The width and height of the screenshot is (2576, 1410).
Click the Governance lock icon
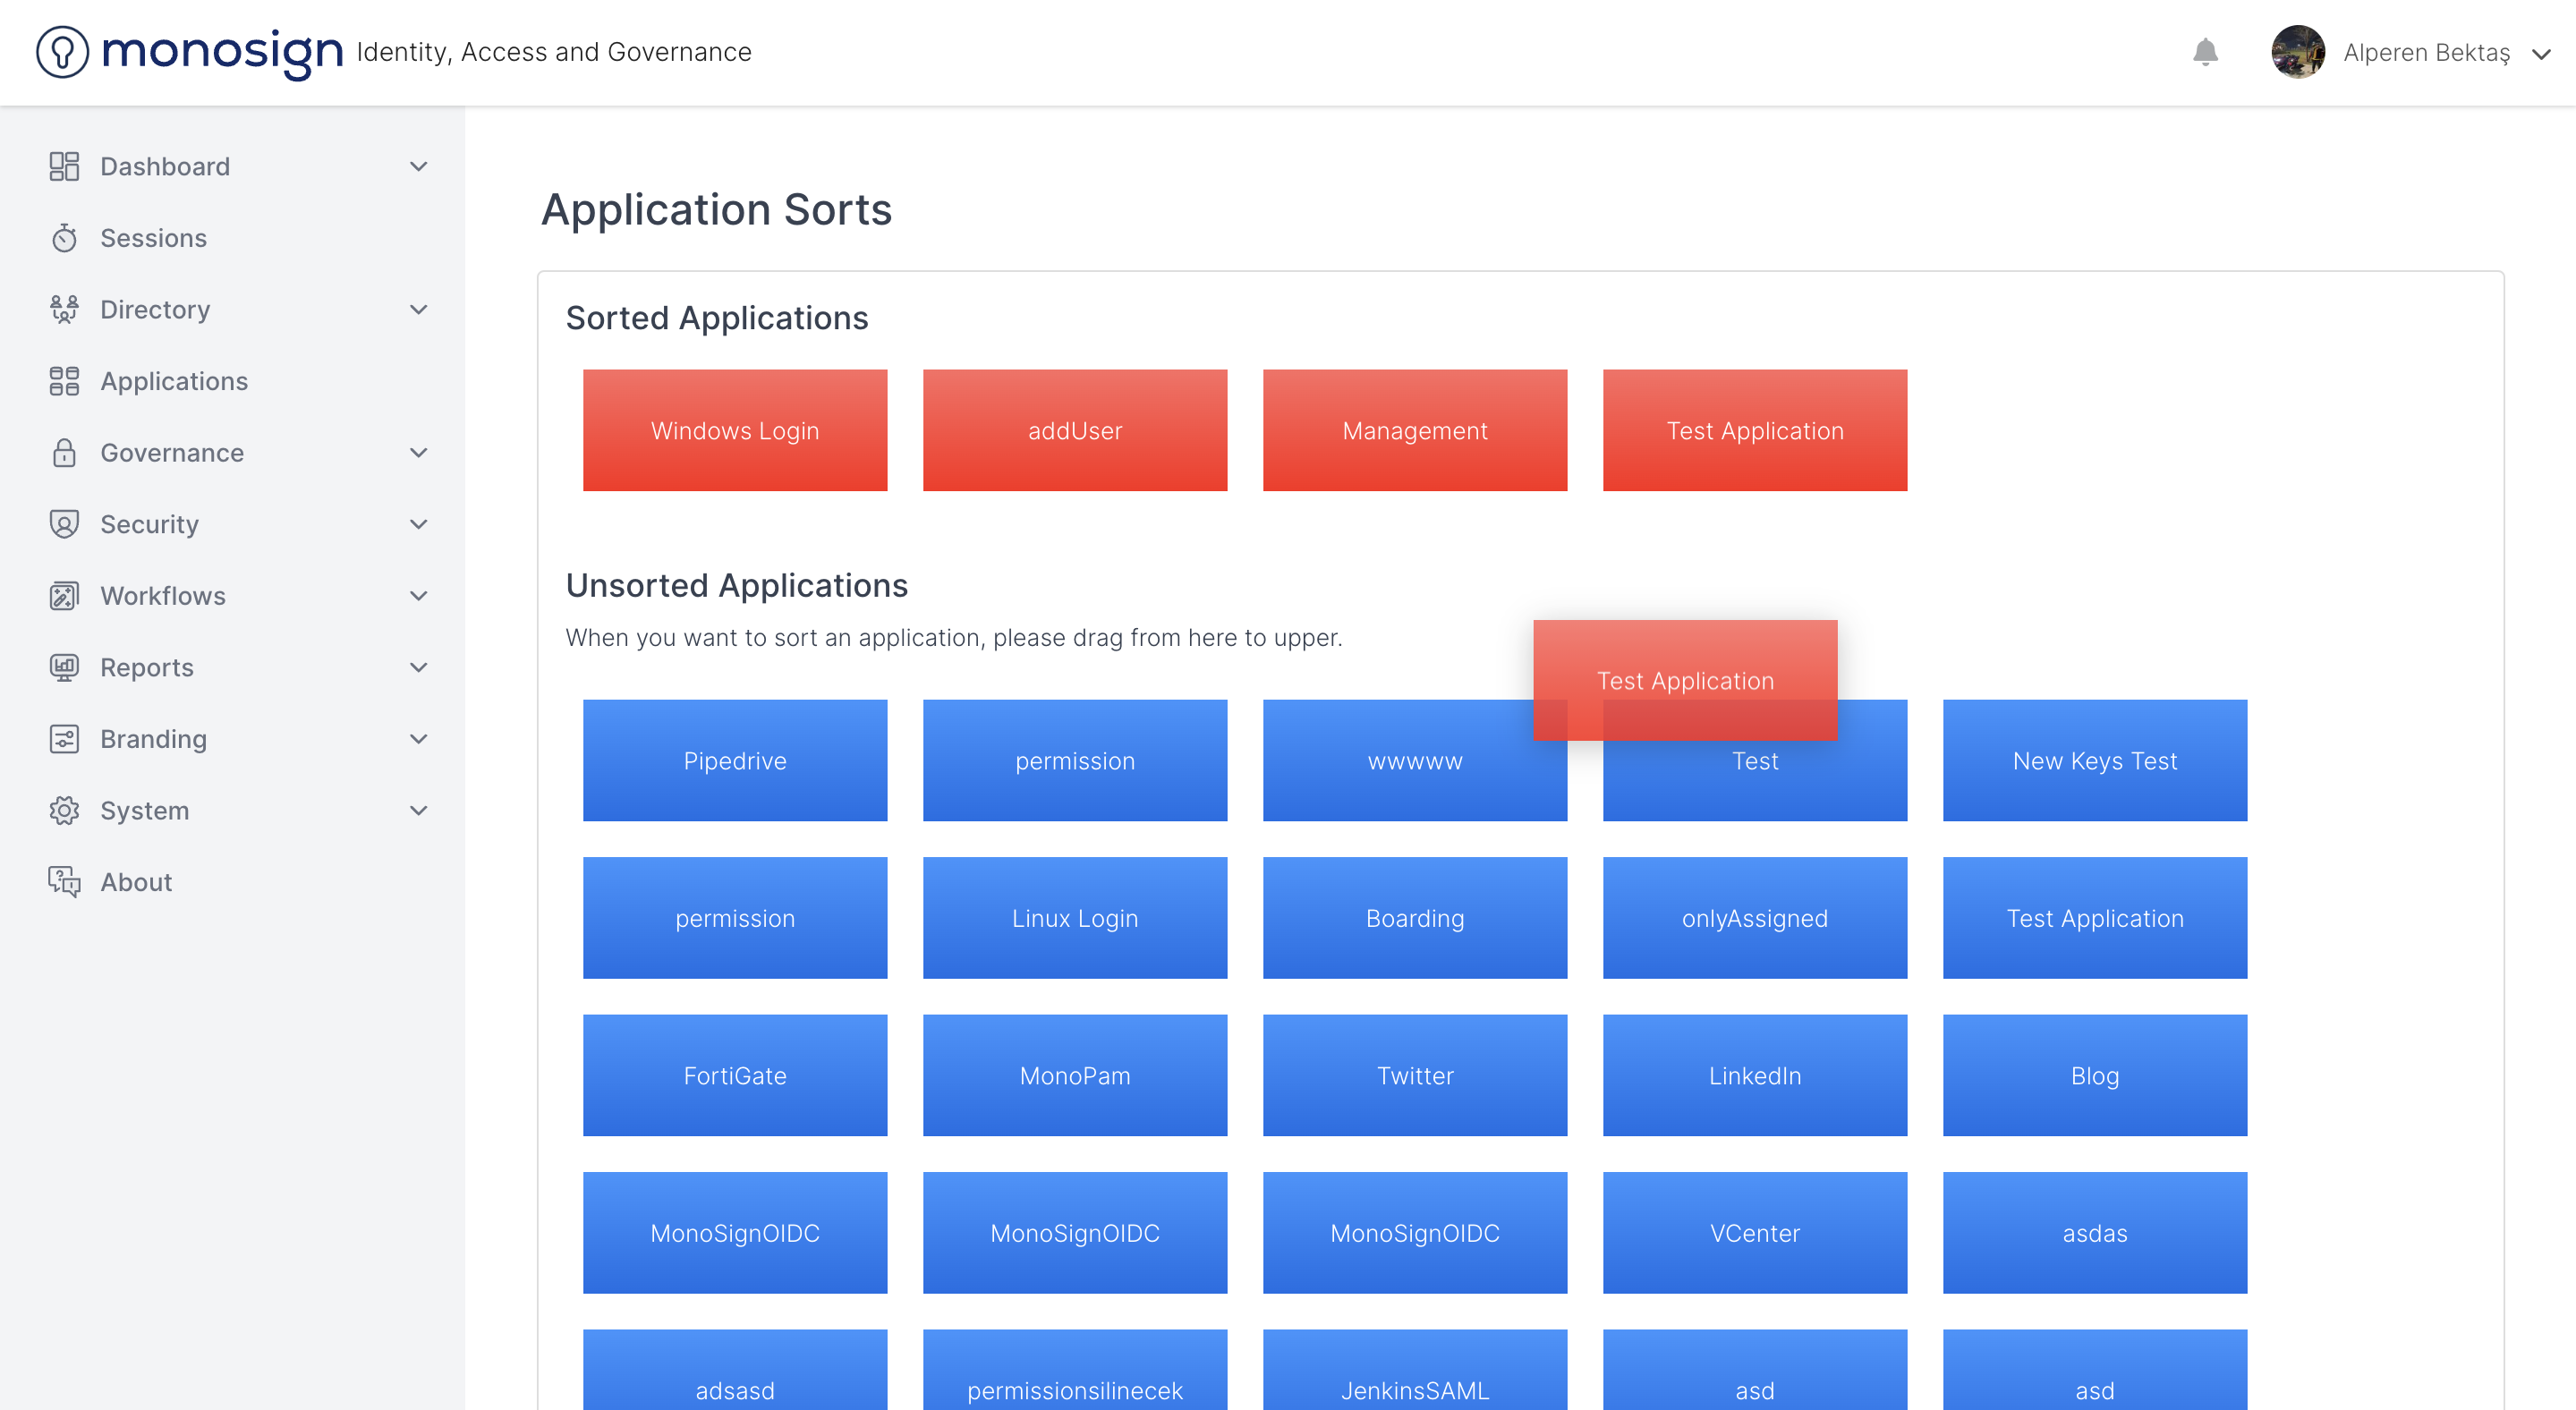coord(64,453)
